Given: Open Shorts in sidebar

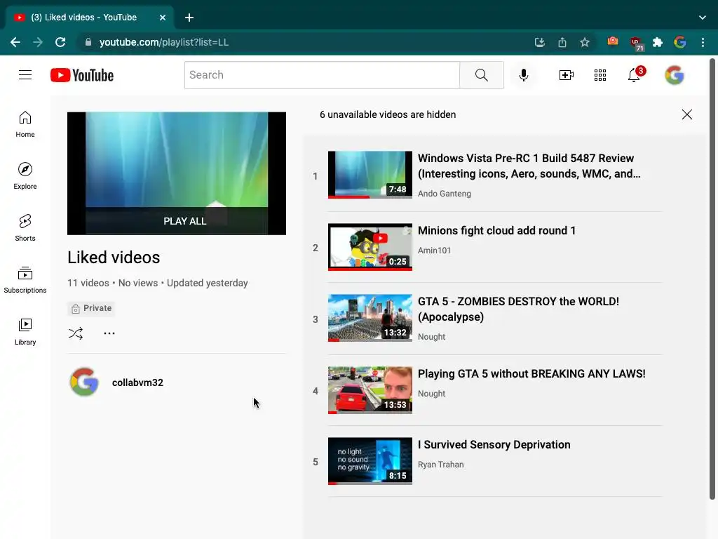Looking at the screenshot, I should click(25, 228).
